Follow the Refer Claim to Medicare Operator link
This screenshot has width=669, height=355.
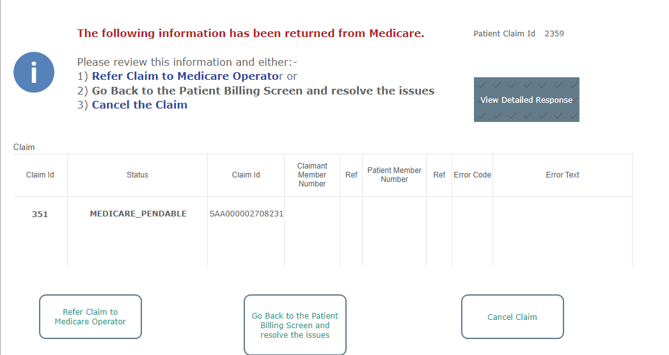click(x=187, y=76)
